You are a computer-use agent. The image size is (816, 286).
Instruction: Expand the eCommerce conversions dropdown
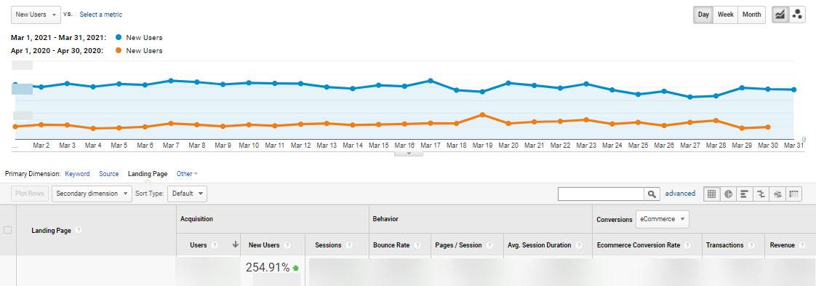662,219
